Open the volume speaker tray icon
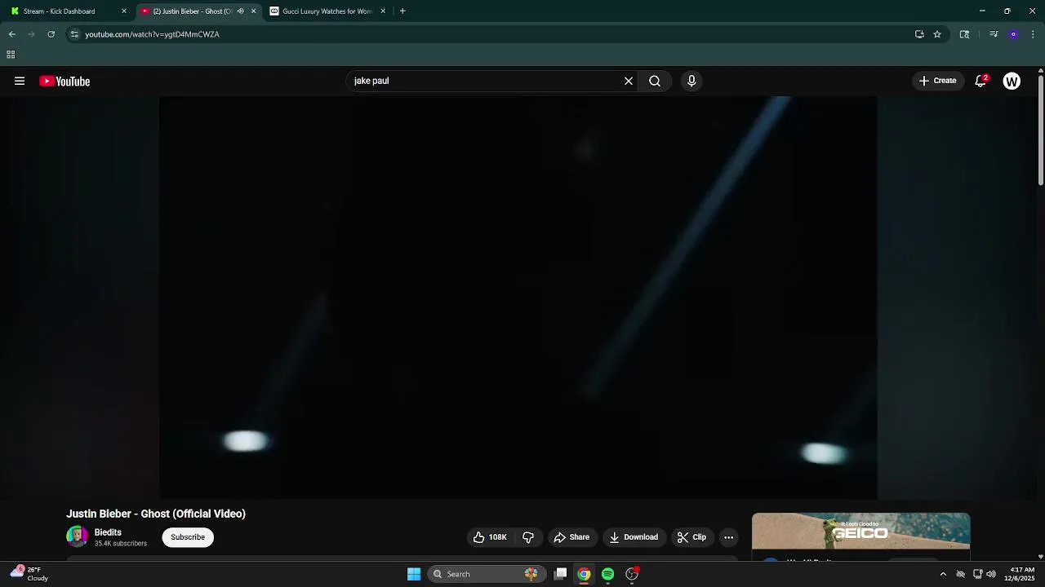1045x587 pixels. (991, 574)
